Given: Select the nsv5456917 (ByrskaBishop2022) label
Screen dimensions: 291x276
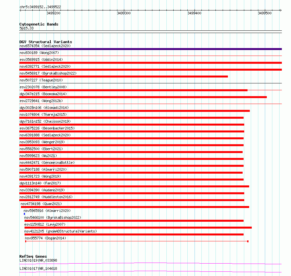Looking at the screenshot, I should tap(48, 73).
